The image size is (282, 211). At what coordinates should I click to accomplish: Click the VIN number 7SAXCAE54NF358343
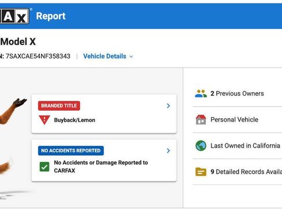pyautogui.click(x=38, y=56)
